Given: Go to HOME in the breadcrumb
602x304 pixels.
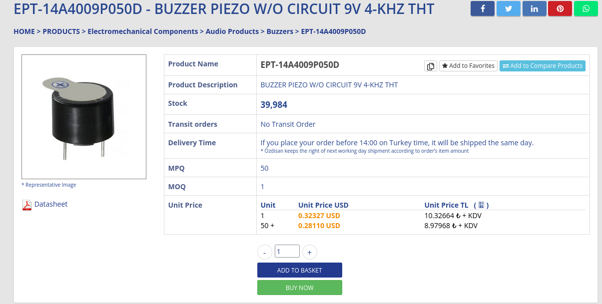Looking at the screenshot, I should [24, 31].
